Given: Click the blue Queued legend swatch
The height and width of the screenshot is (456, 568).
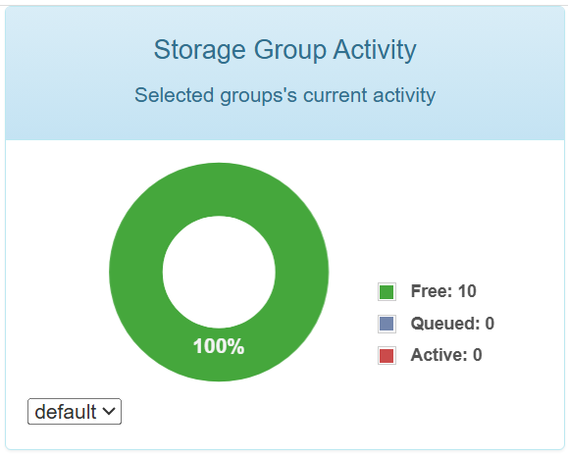Looking at the screenshot, I should pos(387,324).
